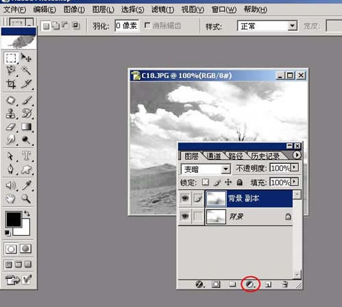This screenshot has width=342, height=307.
Task: Select the Path Selection tool
Action: tap(11, 156)
